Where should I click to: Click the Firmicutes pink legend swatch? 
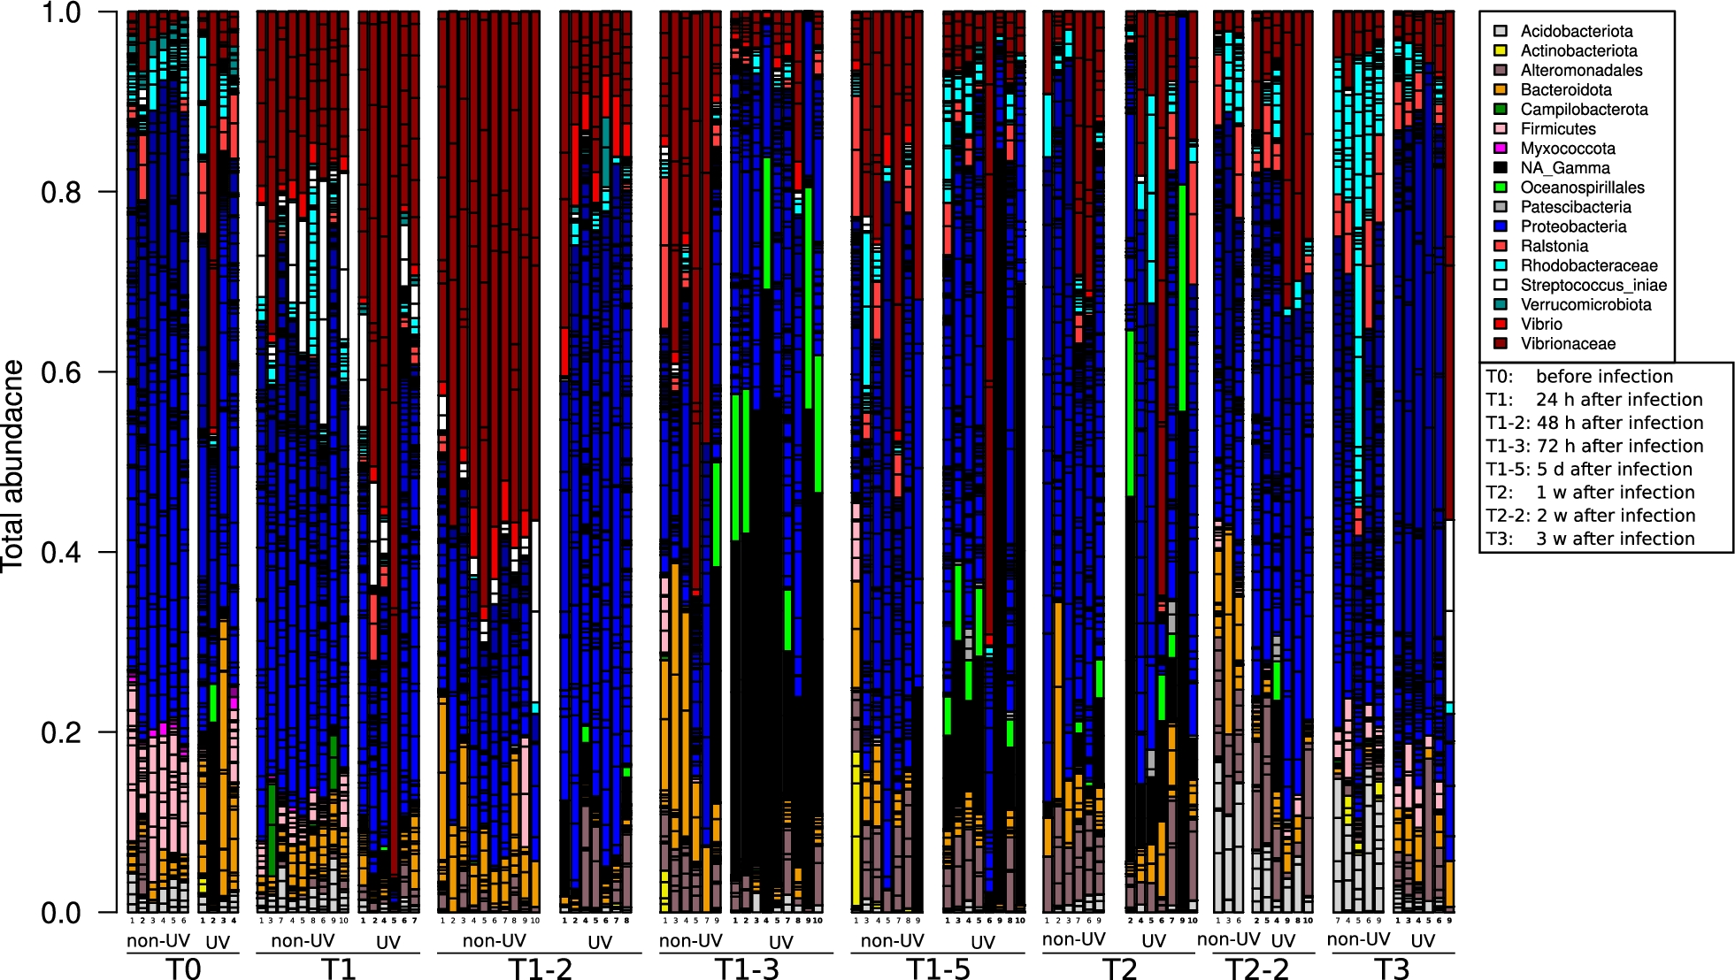1501,128
